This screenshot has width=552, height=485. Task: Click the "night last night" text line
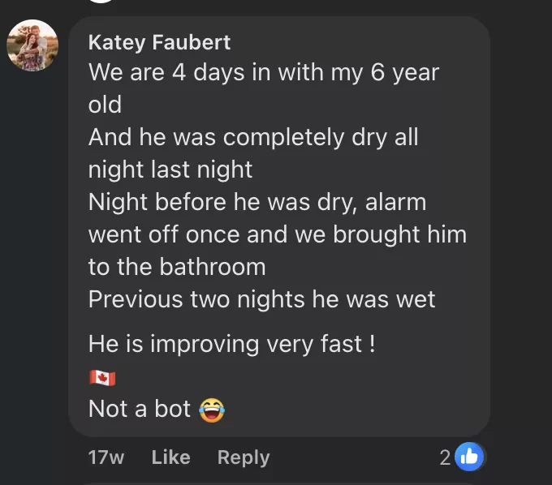click(x=170, y=170)
